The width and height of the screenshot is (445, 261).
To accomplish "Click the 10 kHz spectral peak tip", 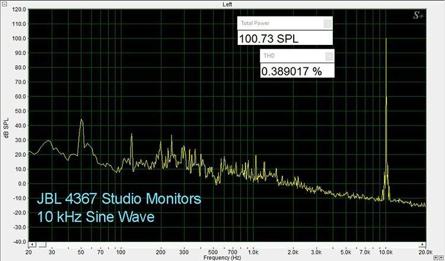I will tap(386, 39).
